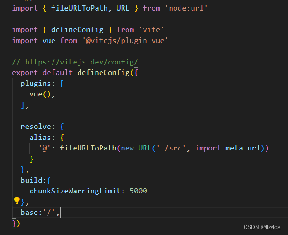This screenshot has width=288, height=235.
Task: Click the resolve property key
Action: [36, 127]
